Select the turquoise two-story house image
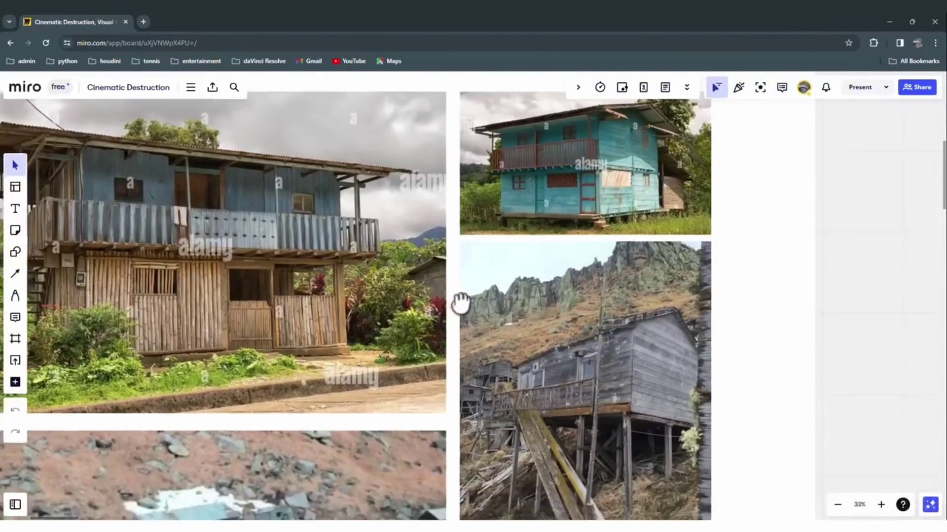 pyautogui.click(x=585, y=163)
